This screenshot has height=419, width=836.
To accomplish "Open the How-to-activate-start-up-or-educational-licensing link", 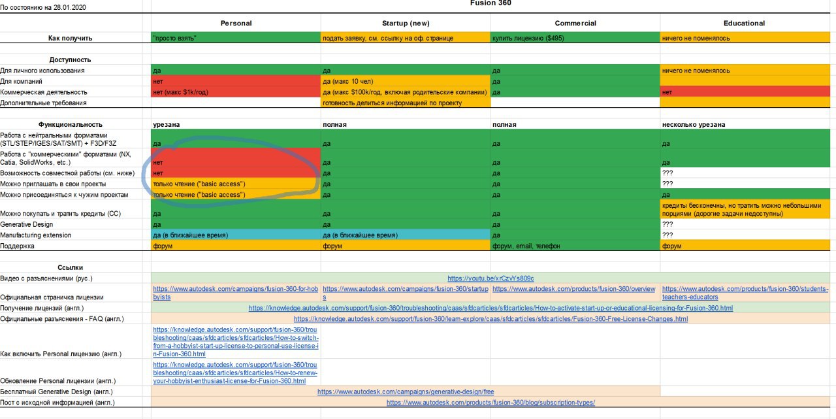I will (x=490, y=308).
